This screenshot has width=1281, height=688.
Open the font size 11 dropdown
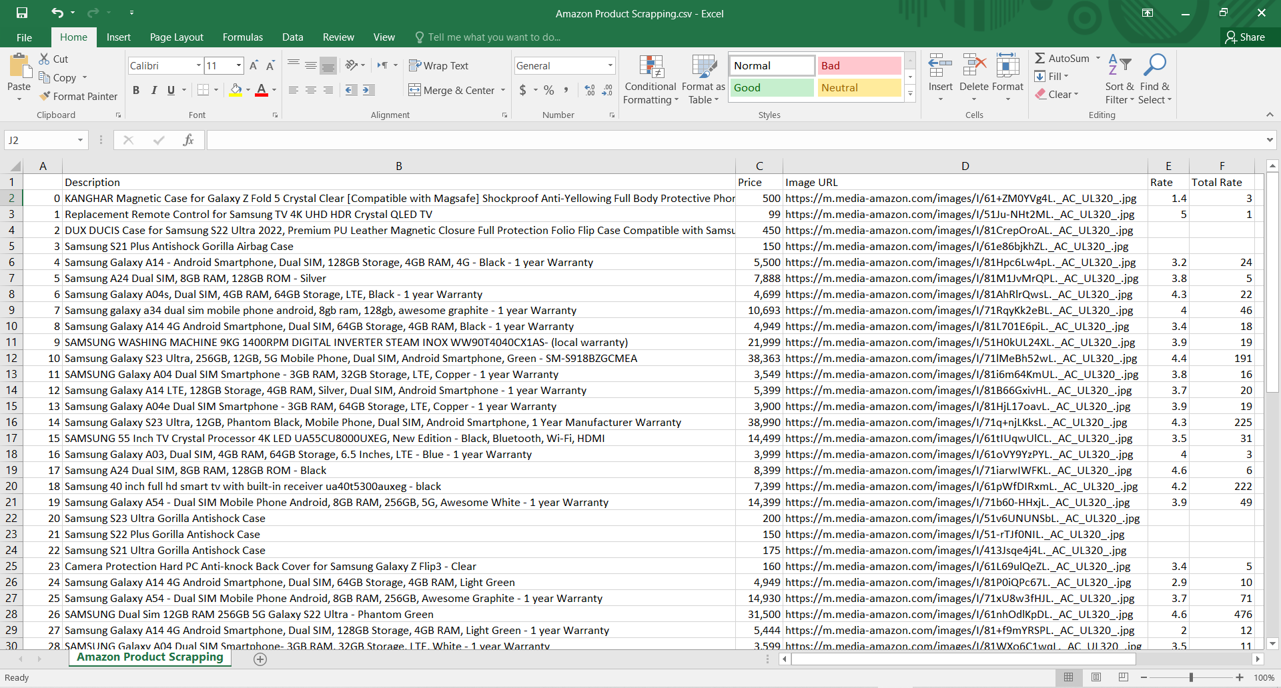pyautogui.click(x=239, y=65)
